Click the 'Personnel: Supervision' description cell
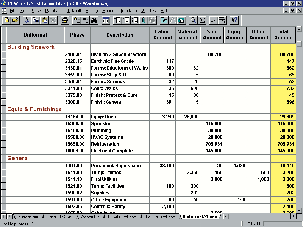 (x=120, y=166)
